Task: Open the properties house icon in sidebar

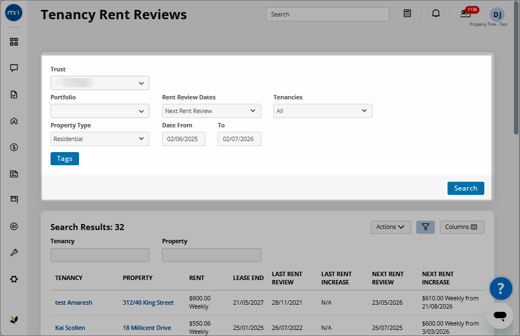Action: click(14, 121)
